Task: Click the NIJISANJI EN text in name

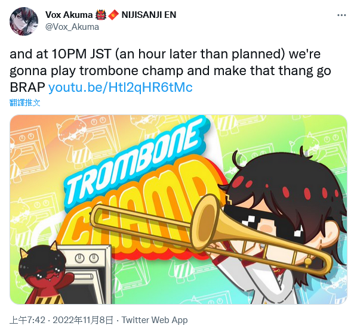Action: [x=149, y=15]
